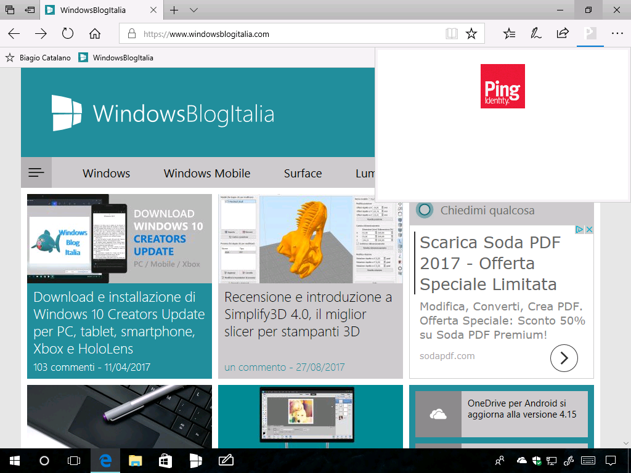Add this page to favorites star
631x473 pixels.
click(471, 34)
